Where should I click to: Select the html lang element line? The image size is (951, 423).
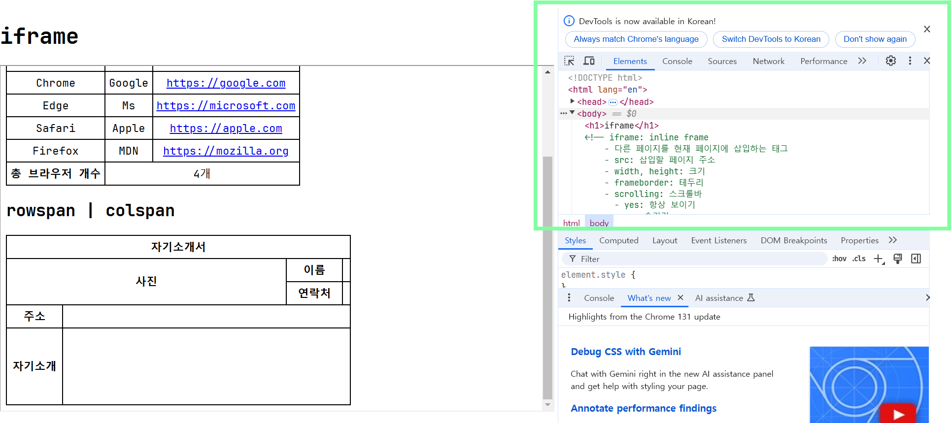tap(608, 90)
